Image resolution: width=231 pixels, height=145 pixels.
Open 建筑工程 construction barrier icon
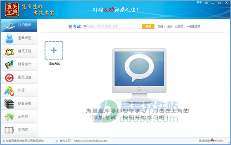9,52
